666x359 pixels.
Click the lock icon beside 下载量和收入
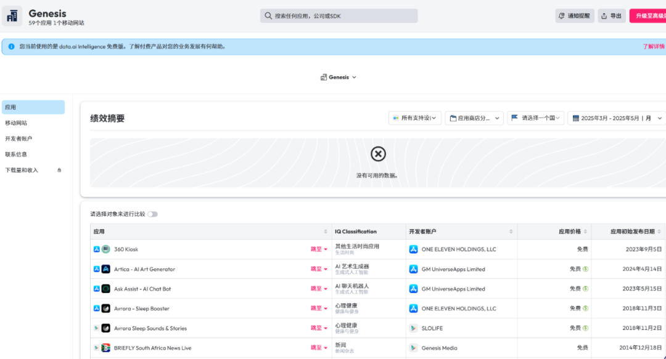tap(59, 170)
